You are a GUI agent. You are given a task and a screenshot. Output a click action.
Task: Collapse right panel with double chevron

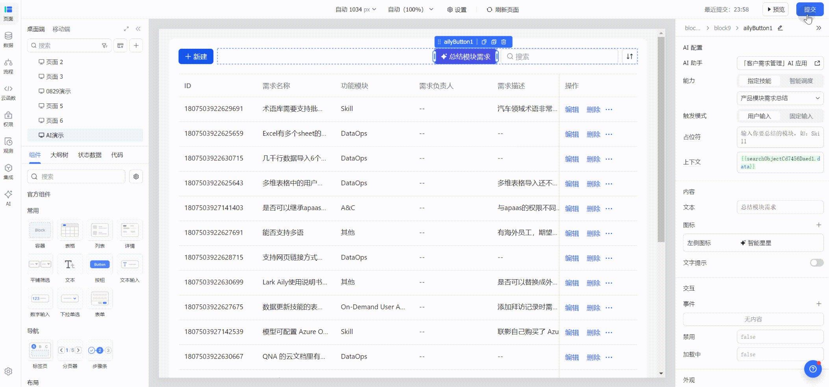click(x=819, y=28)
